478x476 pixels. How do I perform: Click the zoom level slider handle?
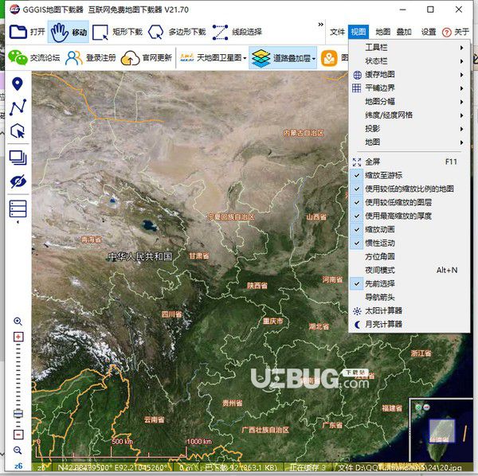(x=18, y=414)
